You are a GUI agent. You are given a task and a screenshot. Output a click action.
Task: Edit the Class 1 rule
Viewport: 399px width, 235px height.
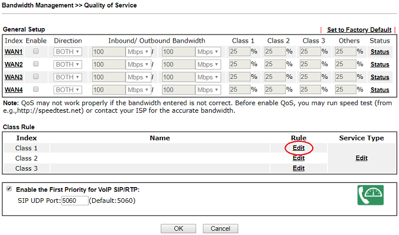pyautogui.click(x=298, y=148)
